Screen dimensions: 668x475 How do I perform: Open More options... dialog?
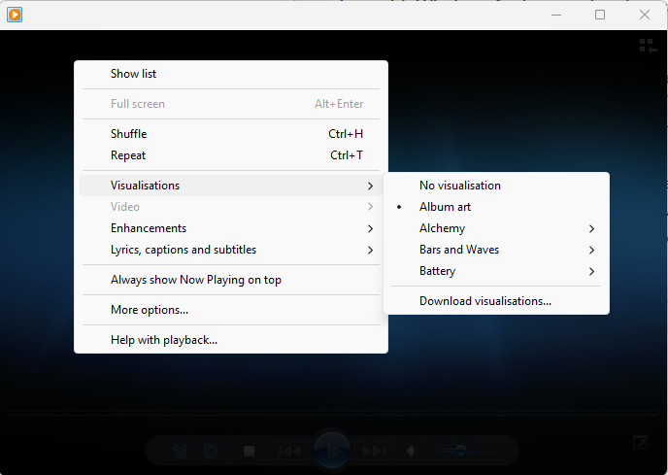point(231,310)
